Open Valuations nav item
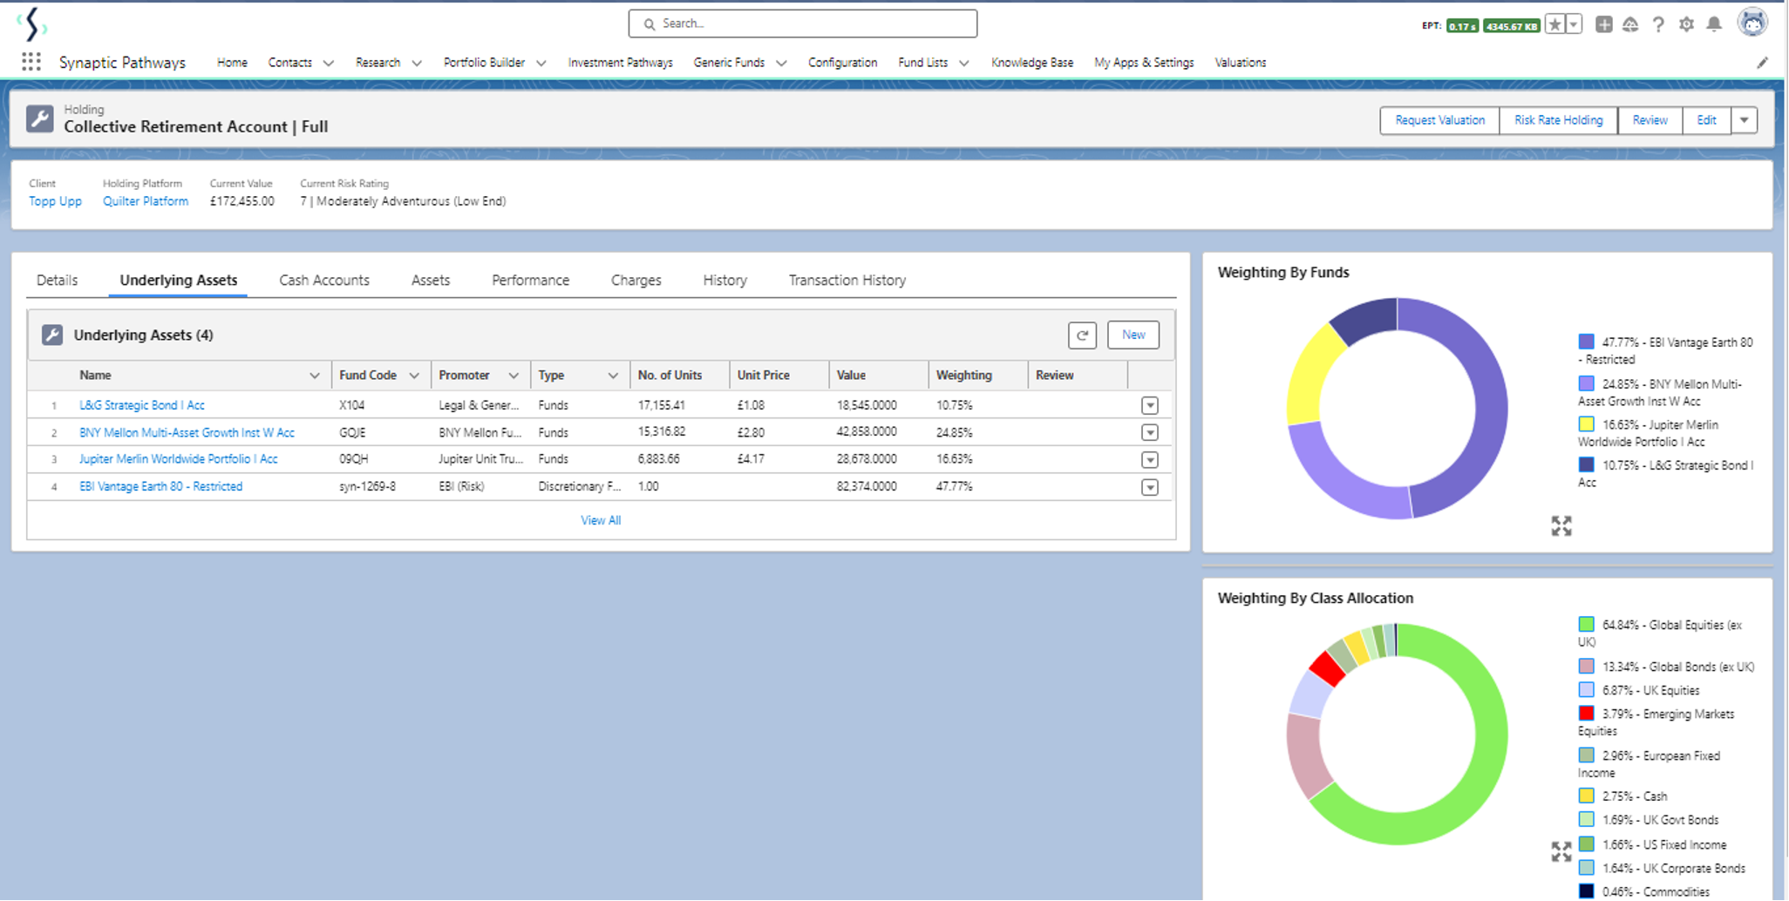 point(1241,63)
